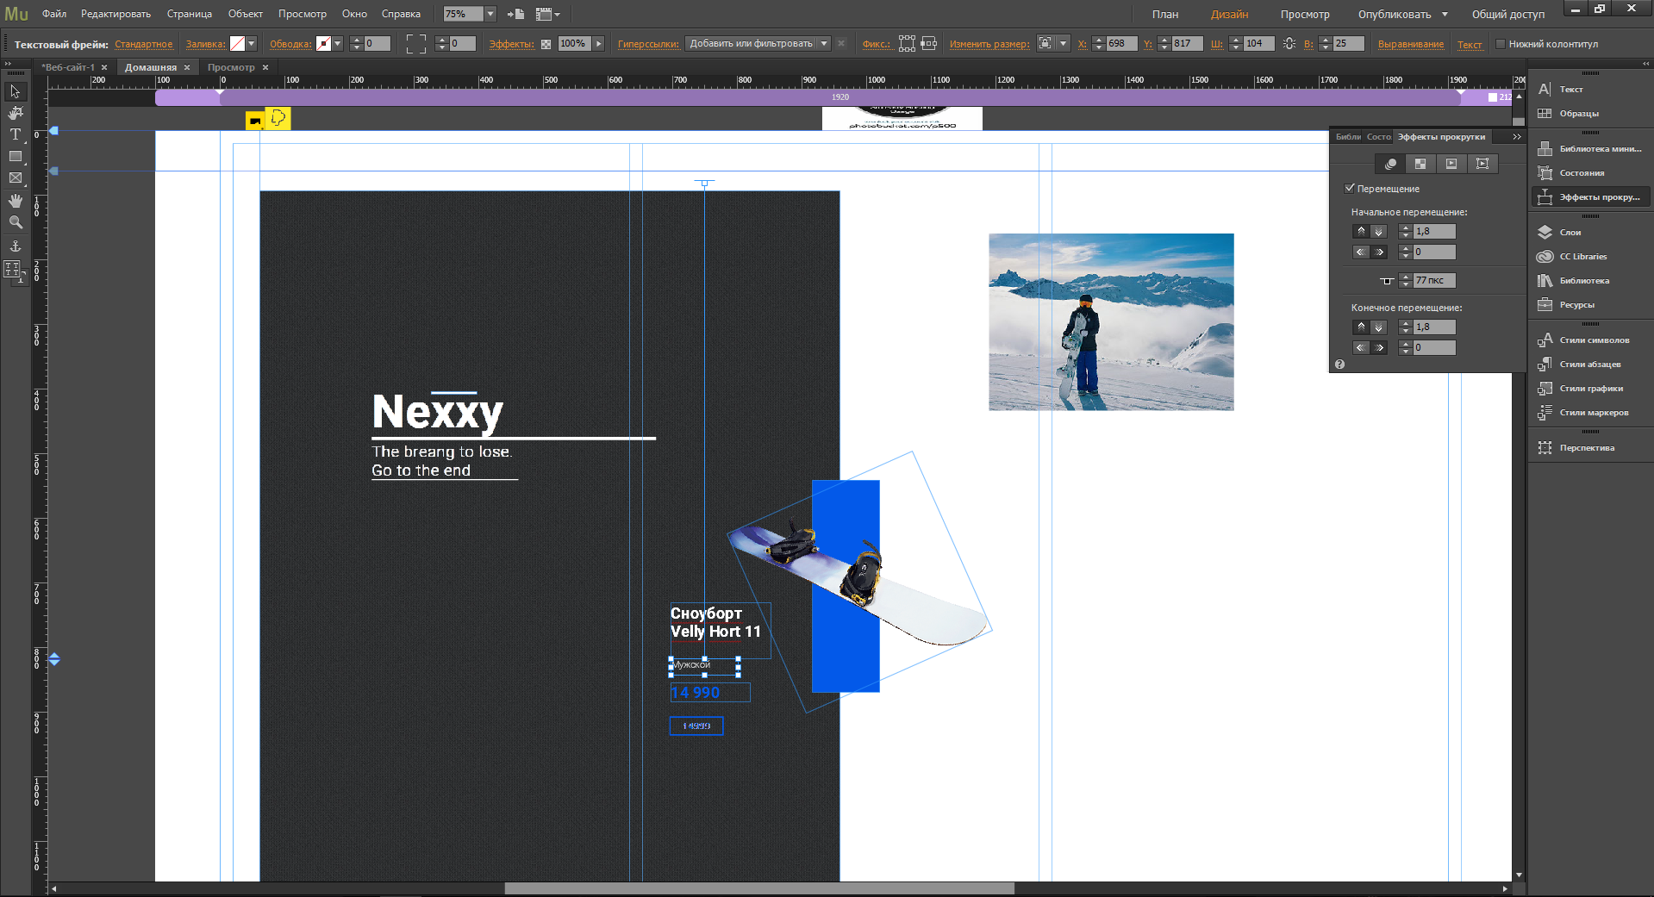The image size is (1654, 897).
Task: Open the view options dropdown next to zoom
Action: pos(548,14)
